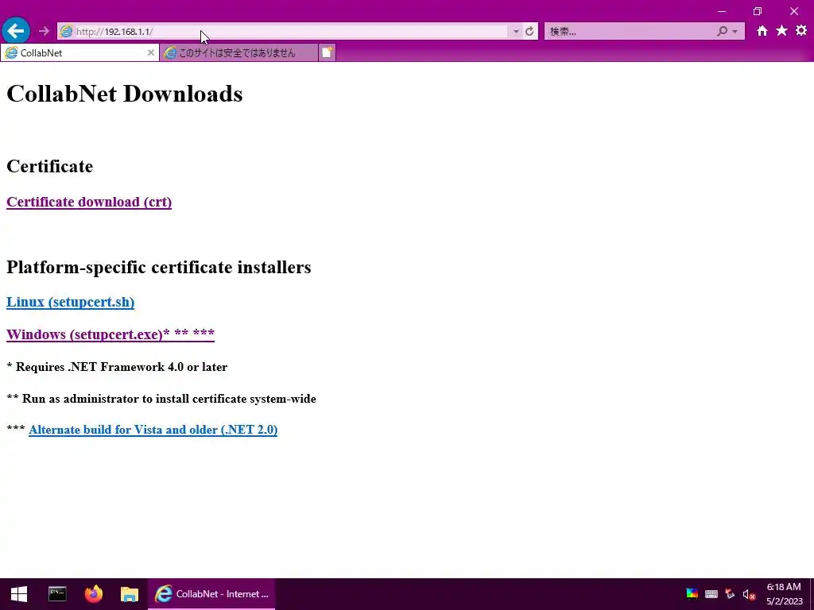Viewport: 814px width, 610px height.
Task: Restore down the Internet Explorer window
Action: (758, 11)
